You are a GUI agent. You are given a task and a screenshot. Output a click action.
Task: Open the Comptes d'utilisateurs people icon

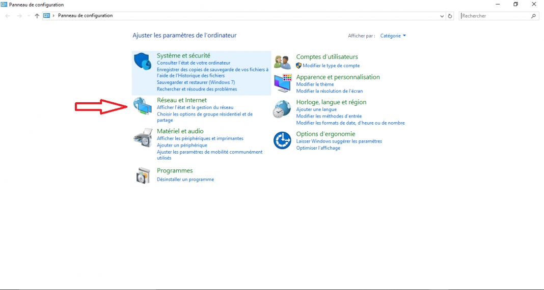tap(282, 62)
